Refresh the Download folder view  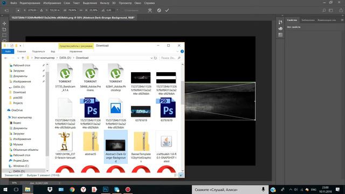pyautogui.click(x=156, y=58)
